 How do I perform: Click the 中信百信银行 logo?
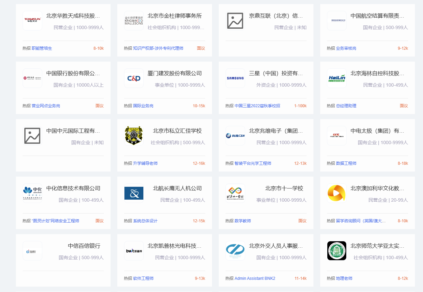tap(32, 251)
